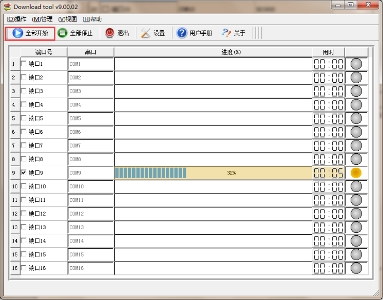Click the red 退出 (Exit) power icon
Viewport: 383px width, 300px height.
coord(110,33)
